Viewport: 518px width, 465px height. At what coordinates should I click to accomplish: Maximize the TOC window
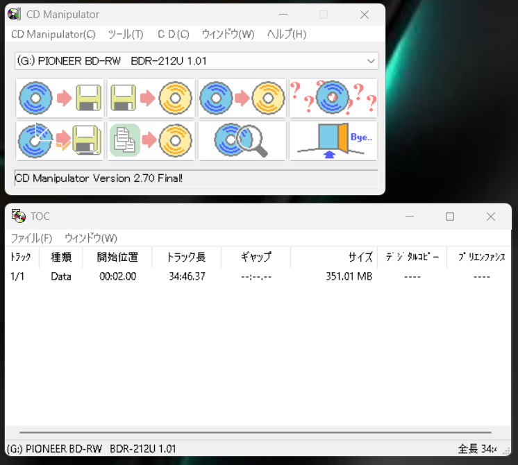pos(450,217)
